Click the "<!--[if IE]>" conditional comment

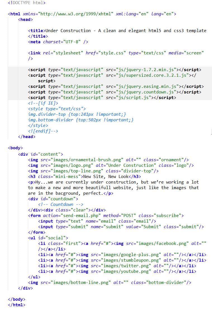pyautogui.click(x=43, y=103)
